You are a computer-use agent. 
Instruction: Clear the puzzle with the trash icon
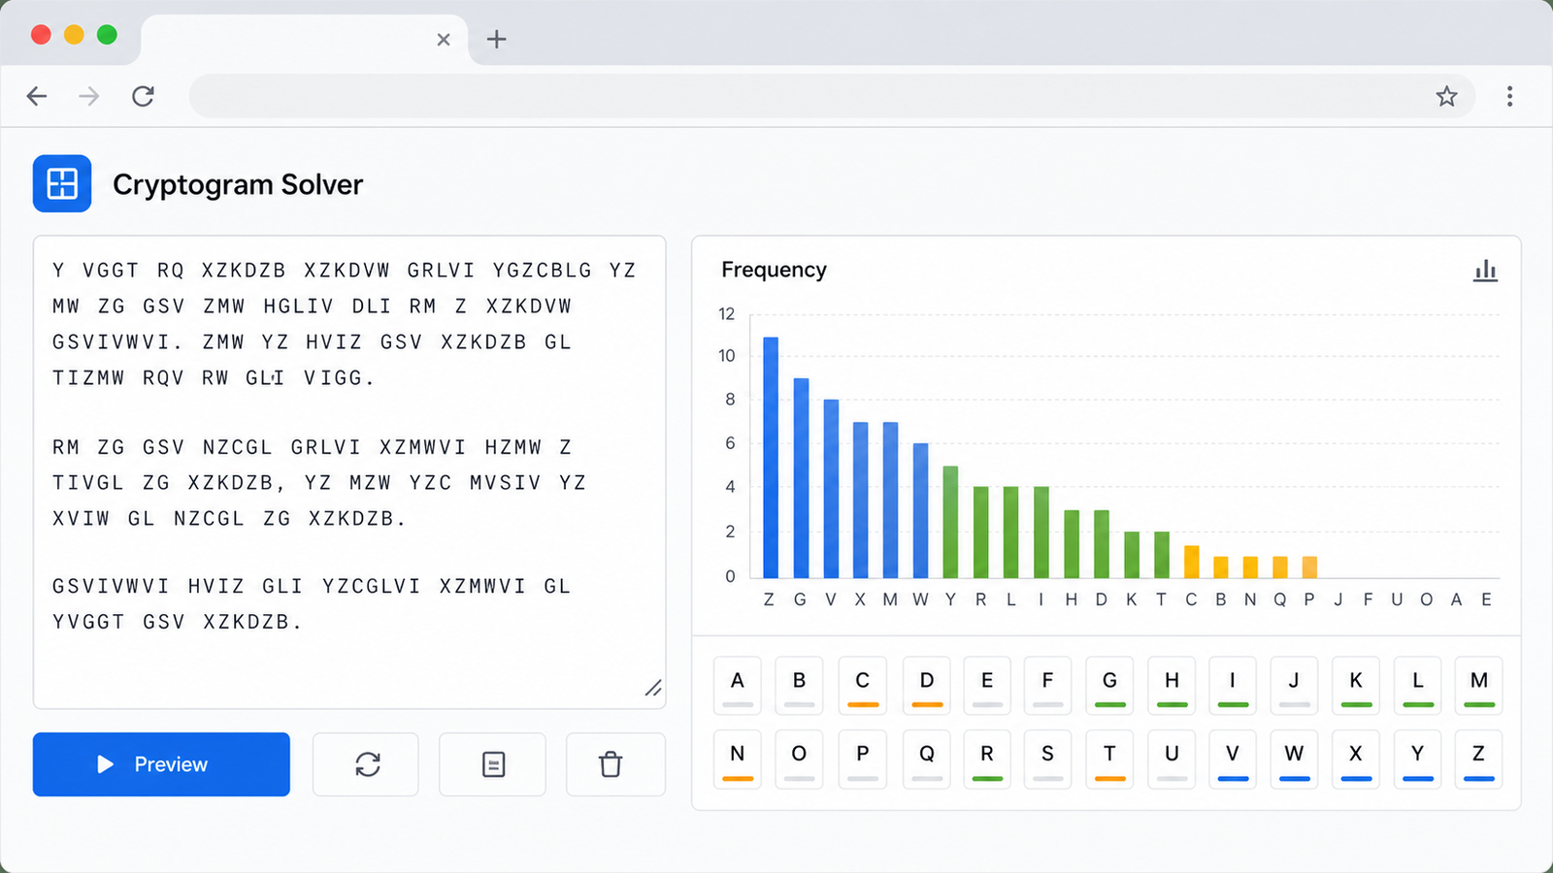point(616,764)
